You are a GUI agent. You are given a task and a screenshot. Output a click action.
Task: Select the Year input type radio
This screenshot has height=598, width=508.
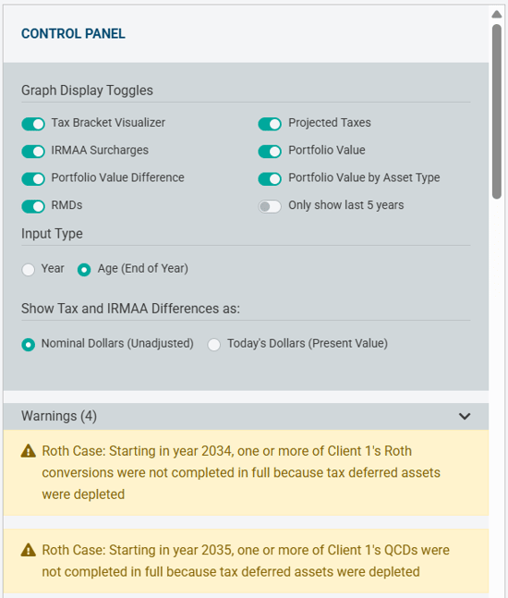pos(29,270)
